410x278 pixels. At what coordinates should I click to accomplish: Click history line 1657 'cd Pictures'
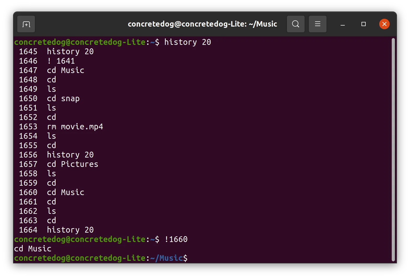pos(59,164)
